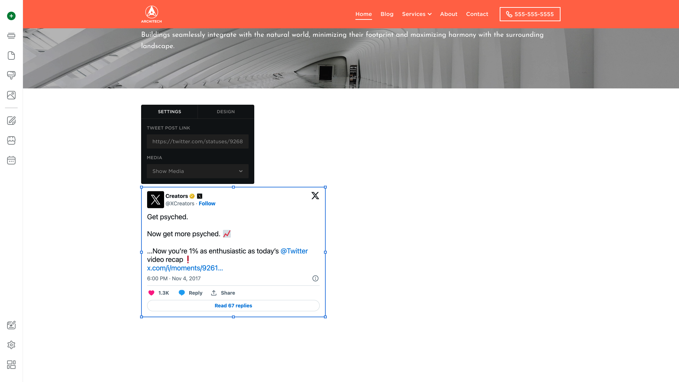
Task: Click the Follow link next to @XCreators
Action: (x=207, y=204)
